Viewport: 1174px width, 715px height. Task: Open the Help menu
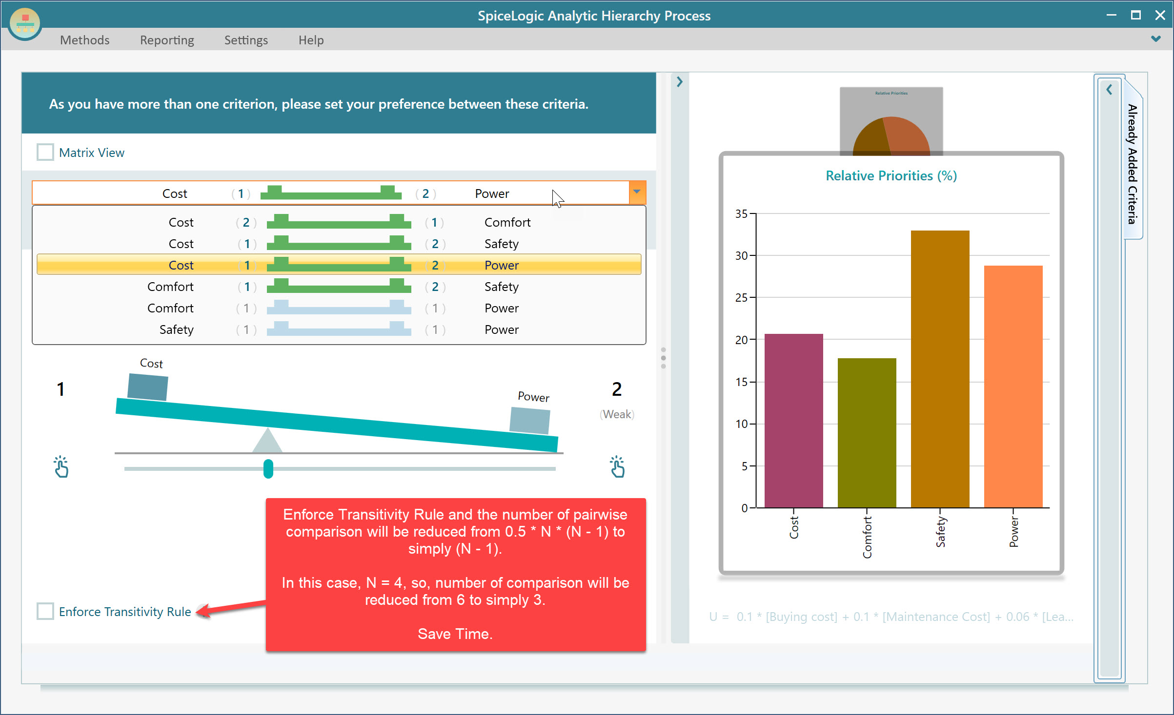click(x=311, y=40)
